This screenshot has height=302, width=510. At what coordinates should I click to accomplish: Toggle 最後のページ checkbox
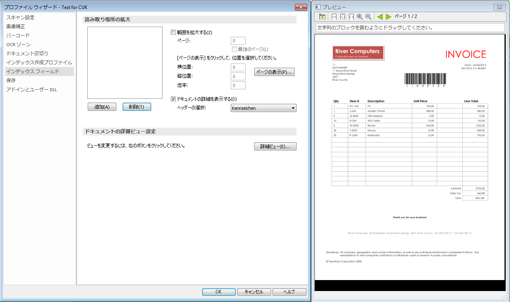coord(234,49)
